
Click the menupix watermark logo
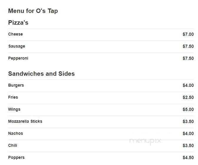click(145, 141)
